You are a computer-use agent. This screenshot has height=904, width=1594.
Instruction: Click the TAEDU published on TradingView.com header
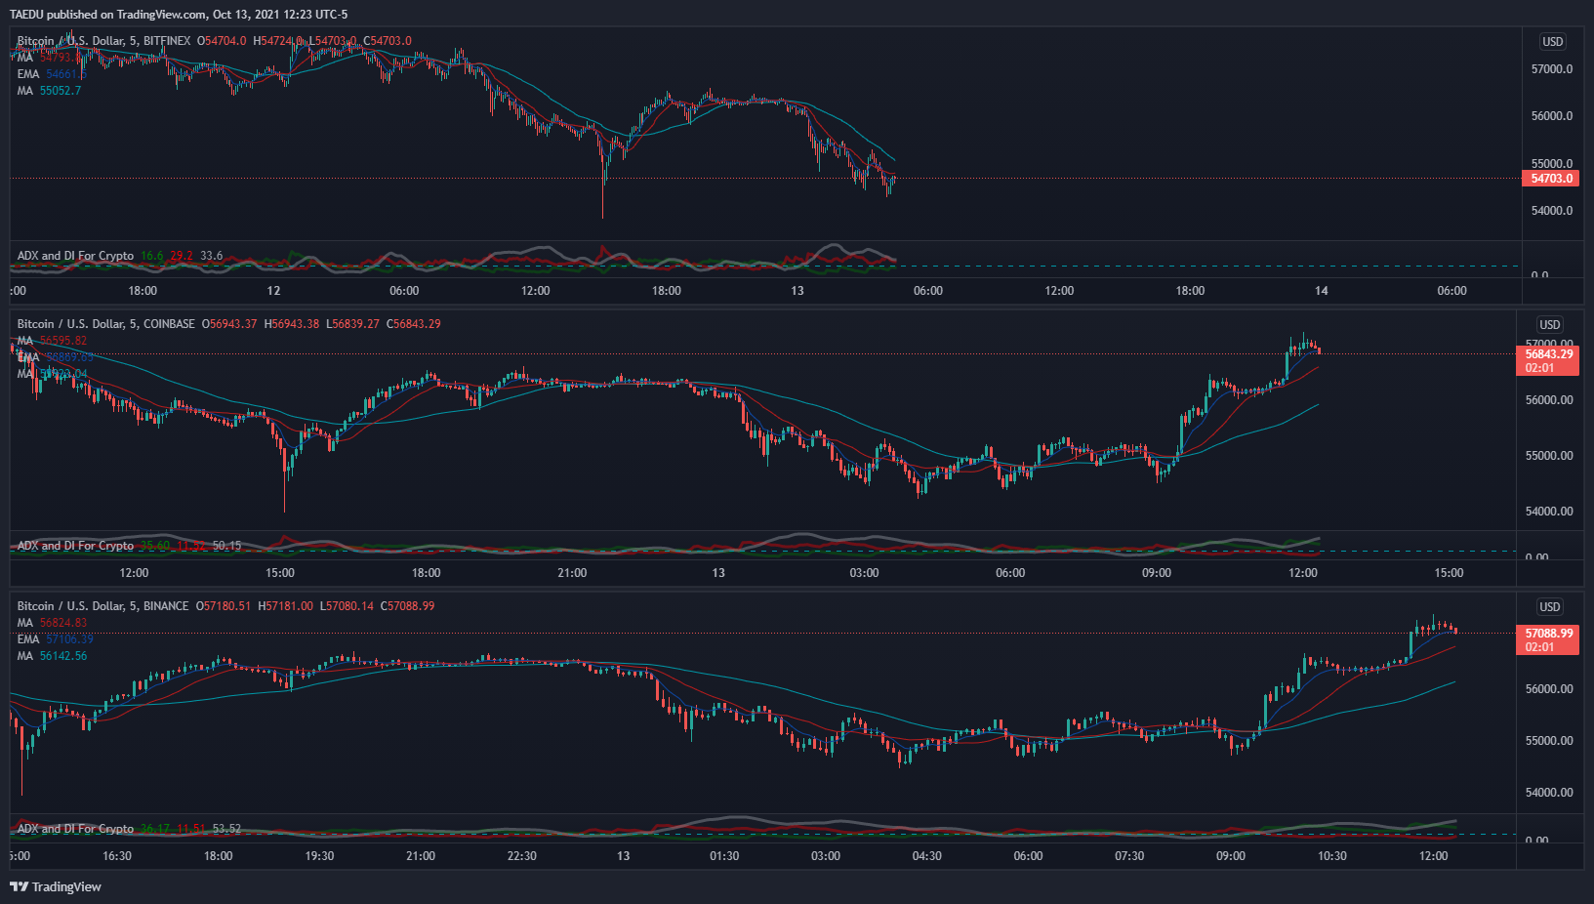pyautogui.click(x=178, y=15)
